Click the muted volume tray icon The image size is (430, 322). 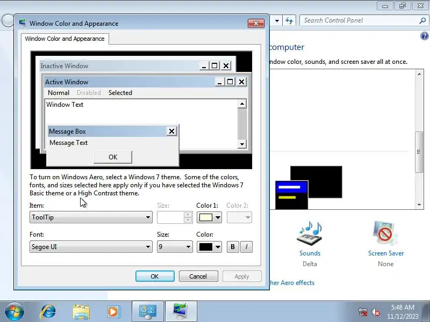point(375,312)
